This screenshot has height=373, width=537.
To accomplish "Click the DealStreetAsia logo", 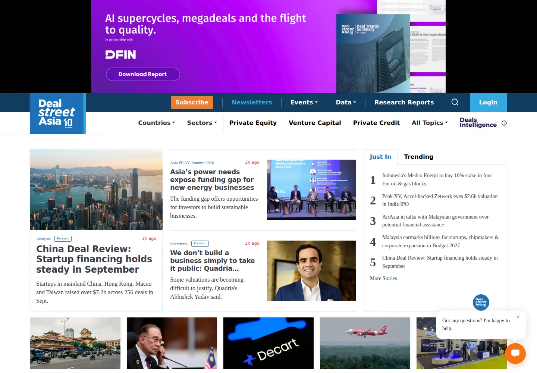I will [x=58, y=114].
